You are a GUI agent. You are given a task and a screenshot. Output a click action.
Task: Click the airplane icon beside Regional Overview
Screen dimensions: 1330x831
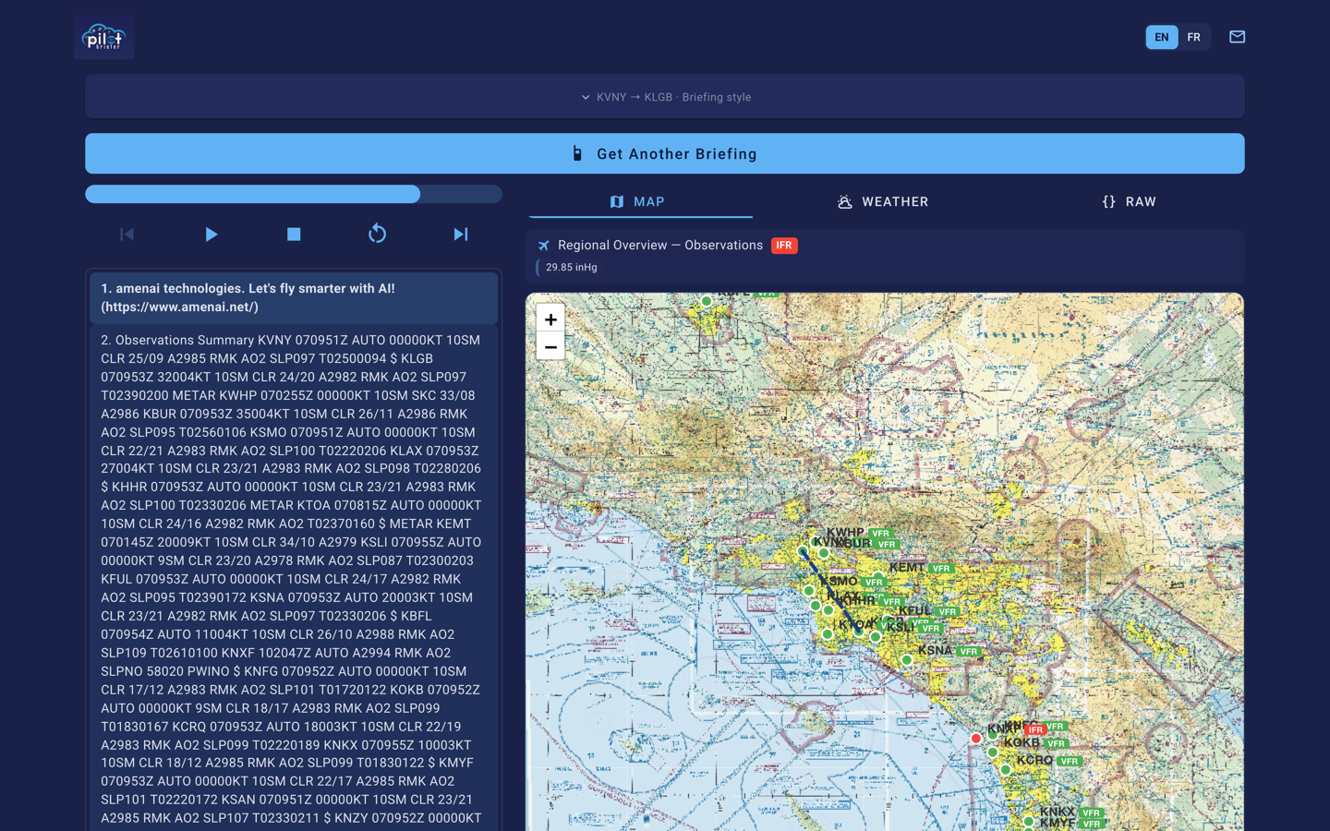point(543,246)
